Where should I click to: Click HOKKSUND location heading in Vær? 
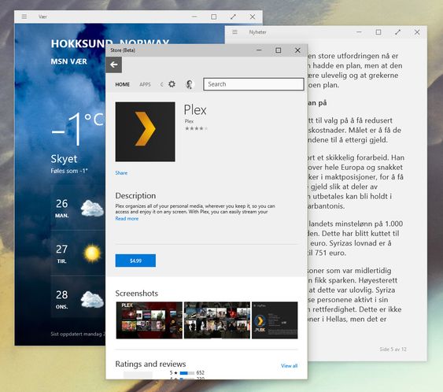[110, 44]
